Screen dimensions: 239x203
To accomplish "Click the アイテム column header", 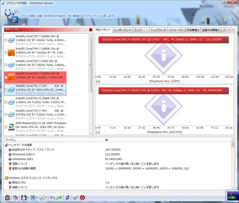I will pyautogui.click(x=54, y=140).
